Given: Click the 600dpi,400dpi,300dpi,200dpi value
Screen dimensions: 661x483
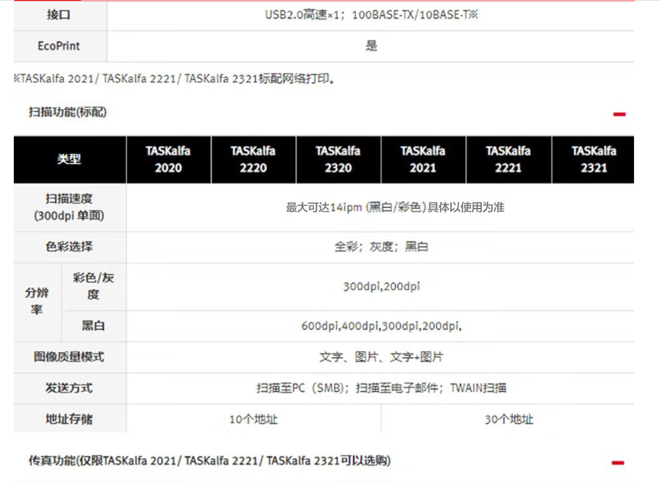Looking at the screenshot, I should [x=381, y=326].
